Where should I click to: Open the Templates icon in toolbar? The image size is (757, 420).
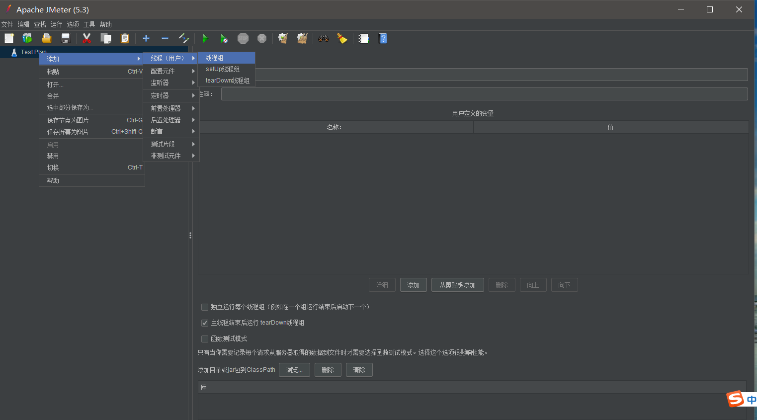coord(27,38)
